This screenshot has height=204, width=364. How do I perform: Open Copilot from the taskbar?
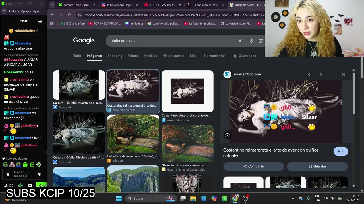point(214,198)
